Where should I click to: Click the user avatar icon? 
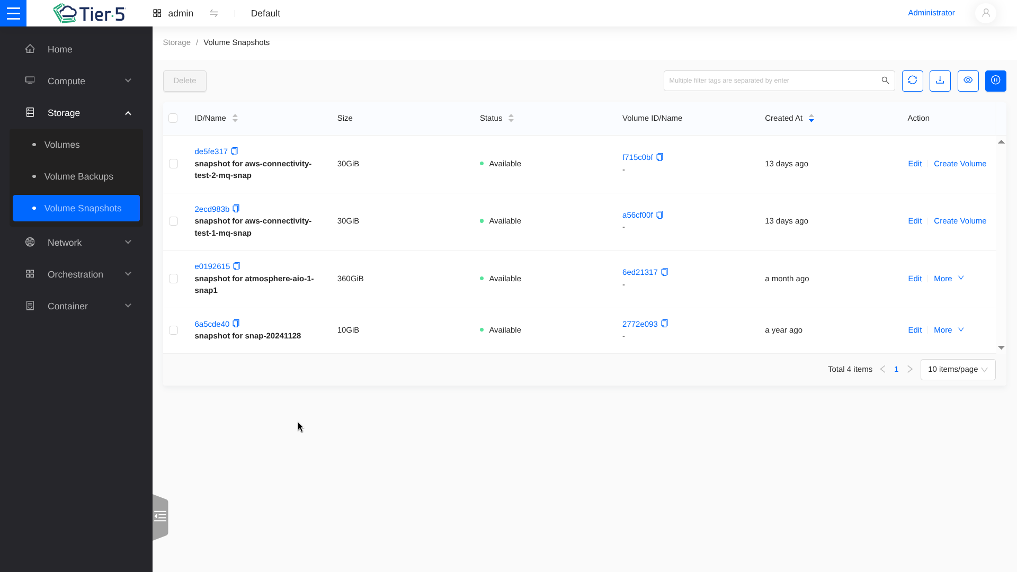[985, 13]
